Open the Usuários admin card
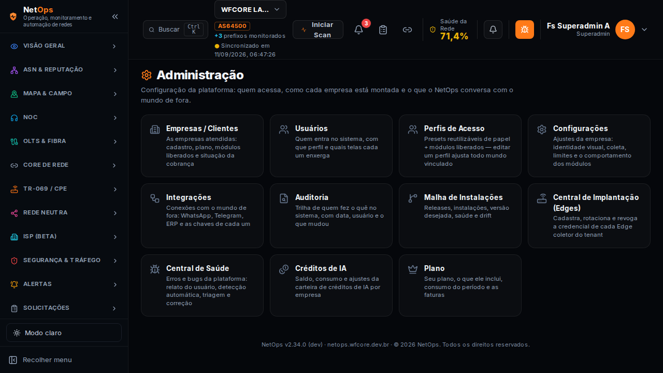 331,146
